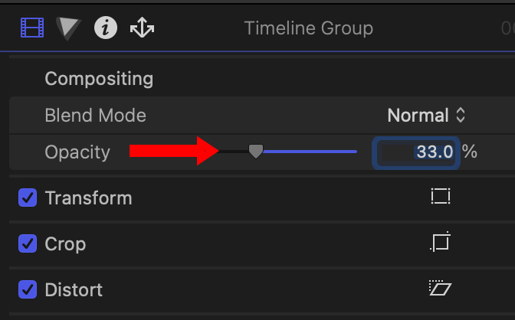Image resolution: width=515 pixels, height=320 pixels.
Task: Click the Timeline Group title
Action: point(308,29)
